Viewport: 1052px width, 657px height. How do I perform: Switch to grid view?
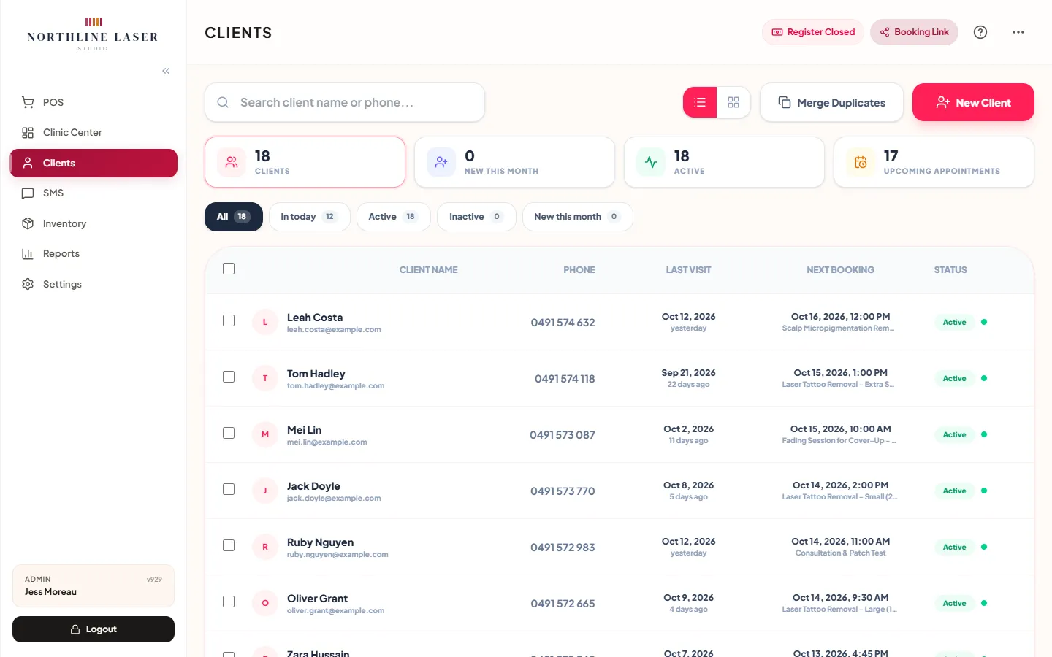coord(733,102)
